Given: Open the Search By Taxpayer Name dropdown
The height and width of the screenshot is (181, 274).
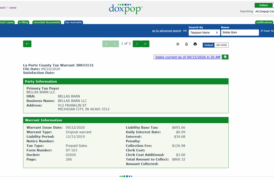Looking at the screenshot, I should [204, 33].
